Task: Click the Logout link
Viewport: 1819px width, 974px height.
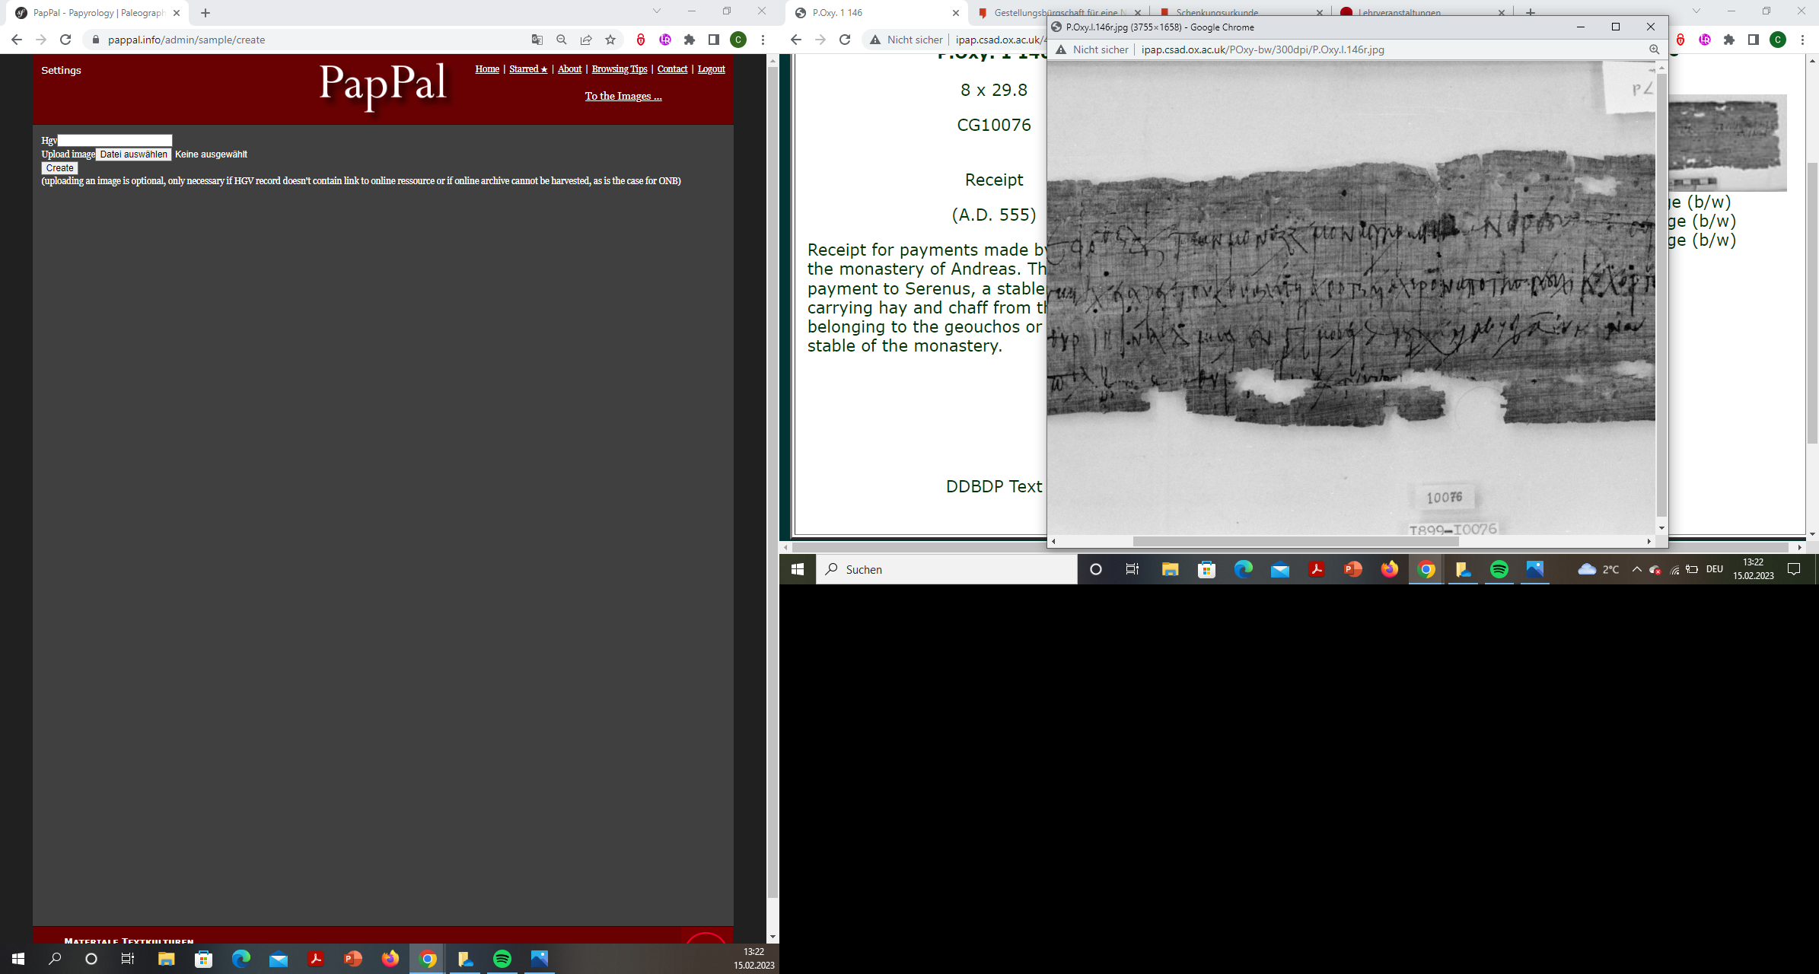Action: (712, 69)
